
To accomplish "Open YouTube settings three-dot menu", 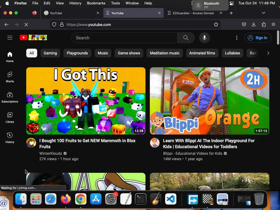I will point(237,38).
